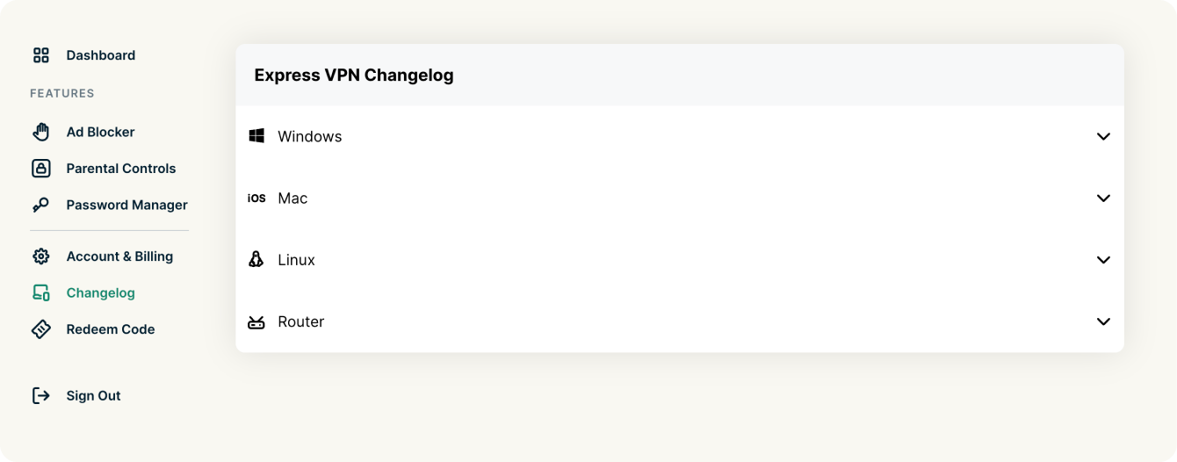1177x462 pixels.
Task: Click the Windows logo icon
Action: 256,136
